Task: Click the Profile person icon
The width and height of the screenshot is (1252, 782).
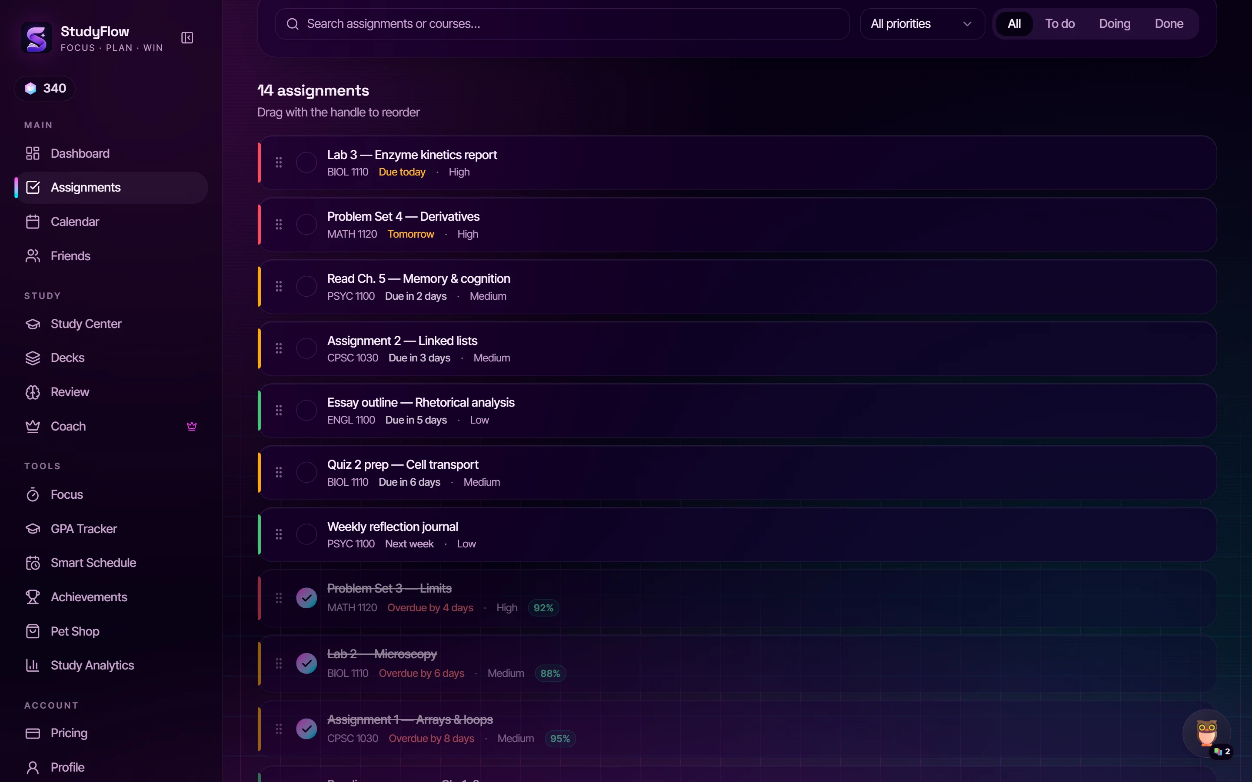Action: pos(33,768)
